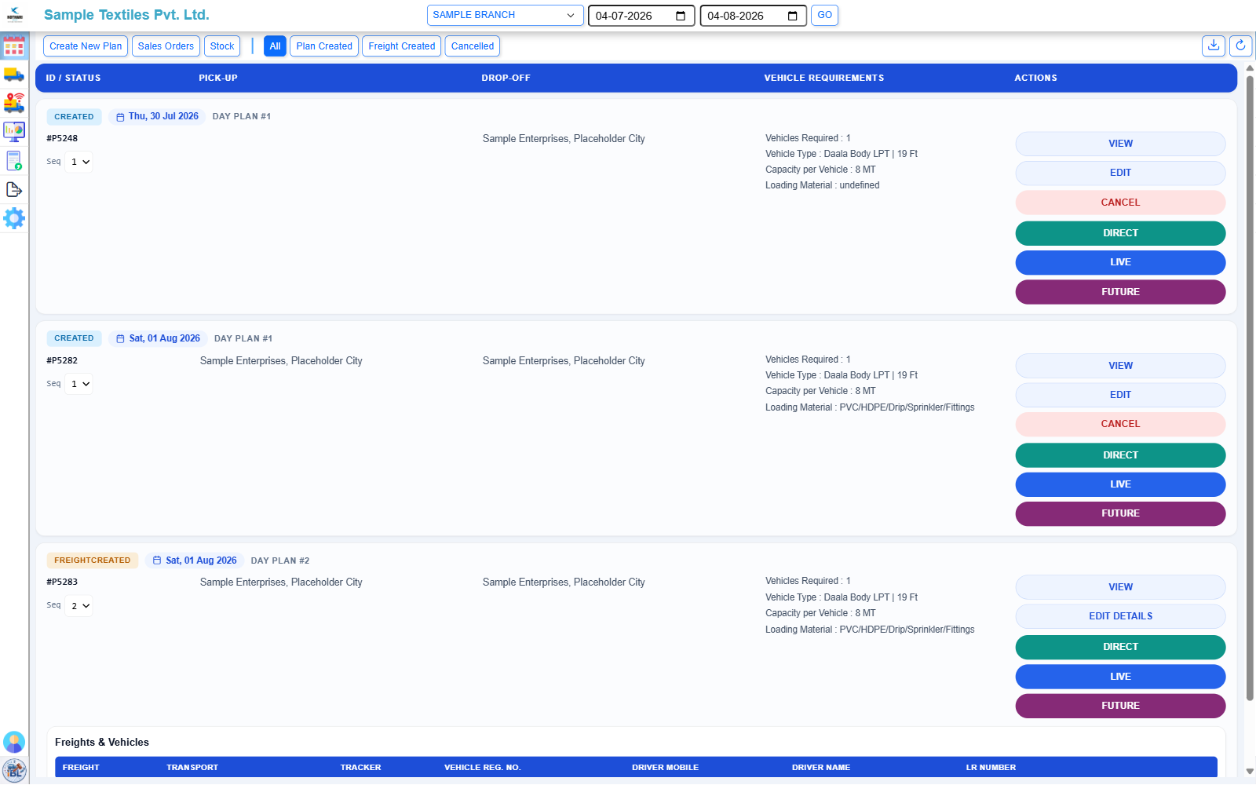Select the All filter tab
The image size is (1256, 785).
(x=275, y=46)
